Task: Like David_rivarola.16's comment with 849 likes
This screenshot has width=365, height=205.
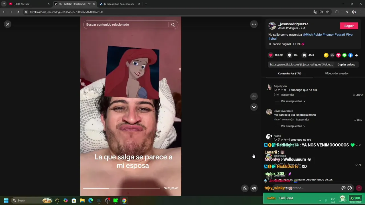Action: [x=355, y=120]
